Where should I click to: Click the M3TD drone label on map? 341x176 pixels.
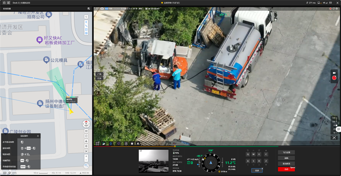point(69,100)
